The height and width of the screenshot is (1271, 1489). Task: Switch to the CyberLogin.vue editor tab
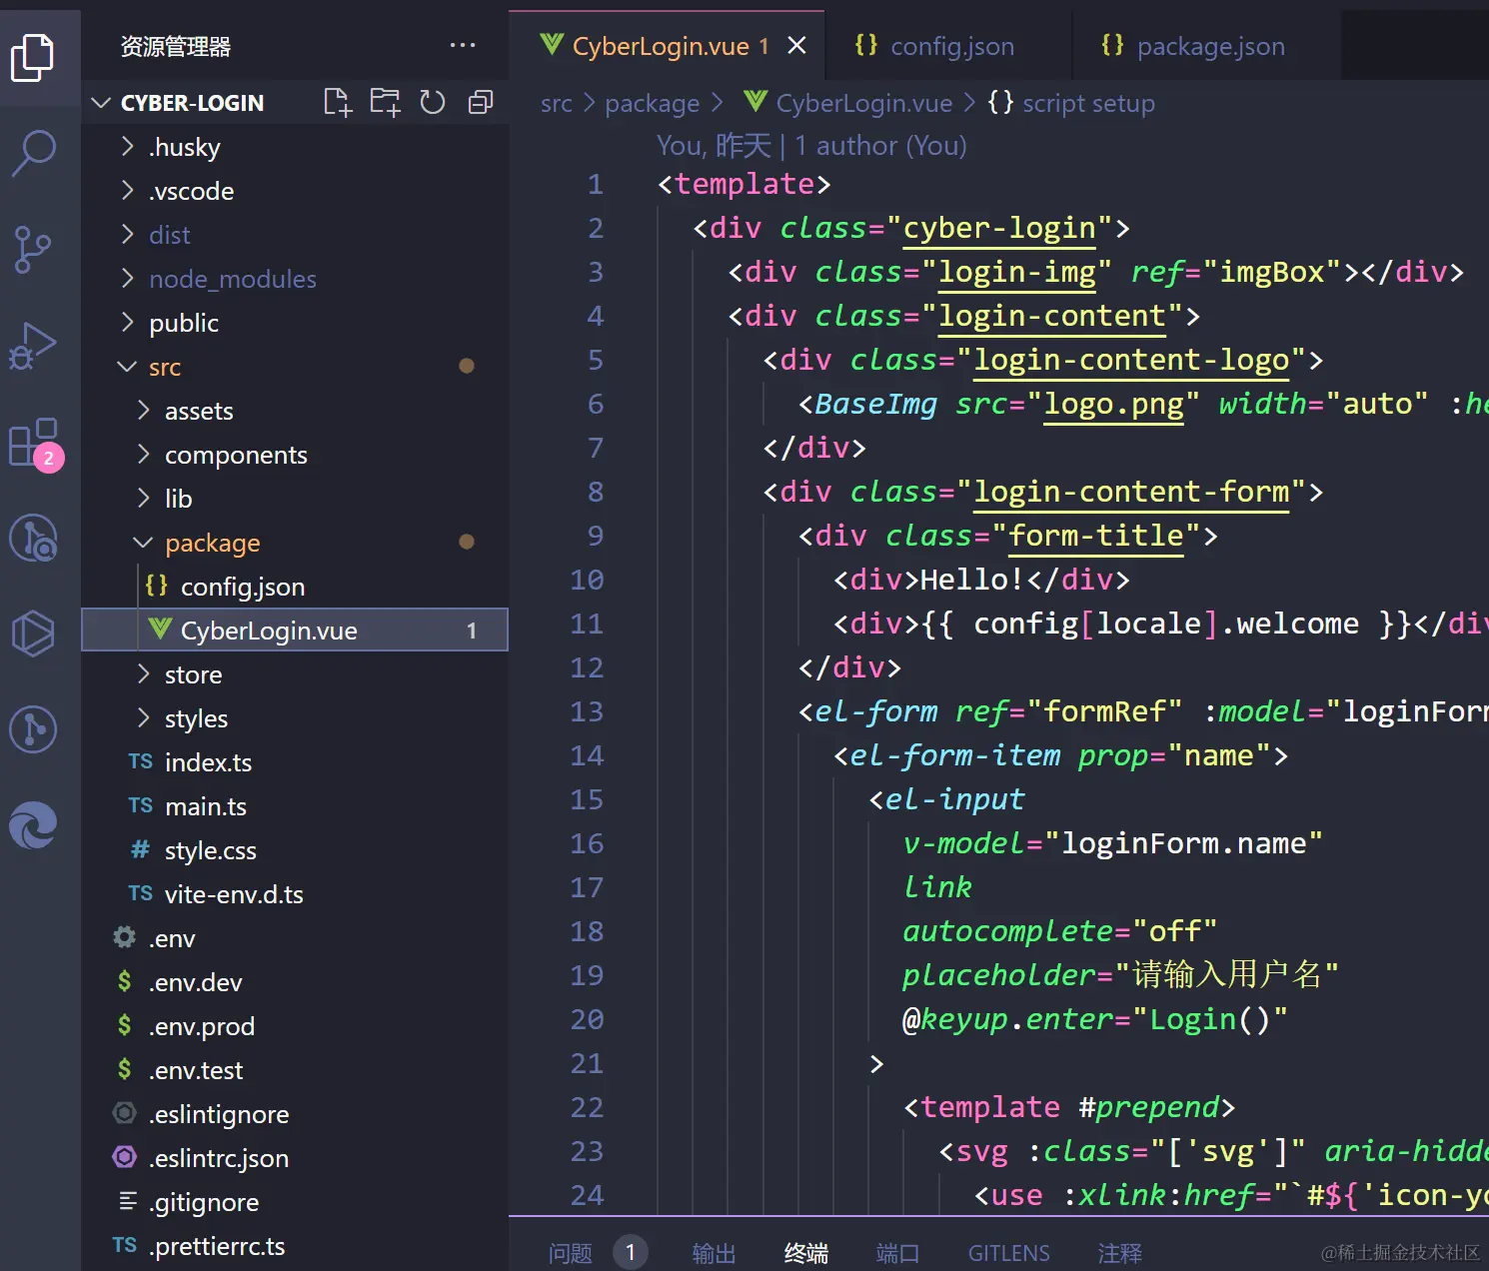click(x=668, y=46)
